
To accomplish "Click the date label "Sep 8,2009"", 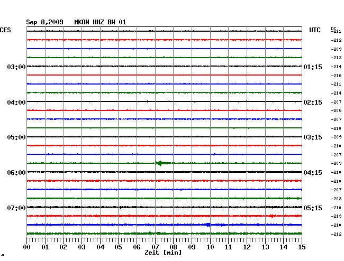I will 44,22.
